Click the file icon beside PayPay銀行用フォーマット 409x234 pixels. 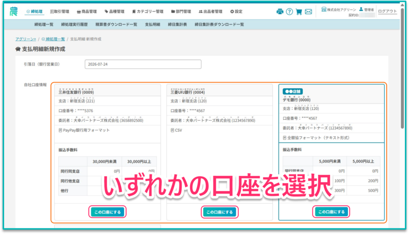(60, 130)
